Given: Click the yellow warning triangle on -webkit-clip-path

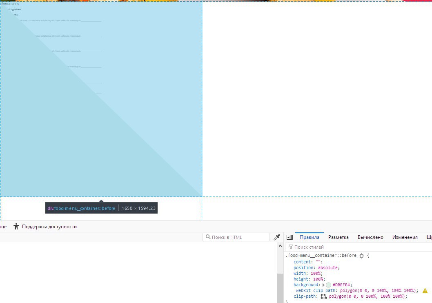Looking at the screenshot, I should coord(425,291).
